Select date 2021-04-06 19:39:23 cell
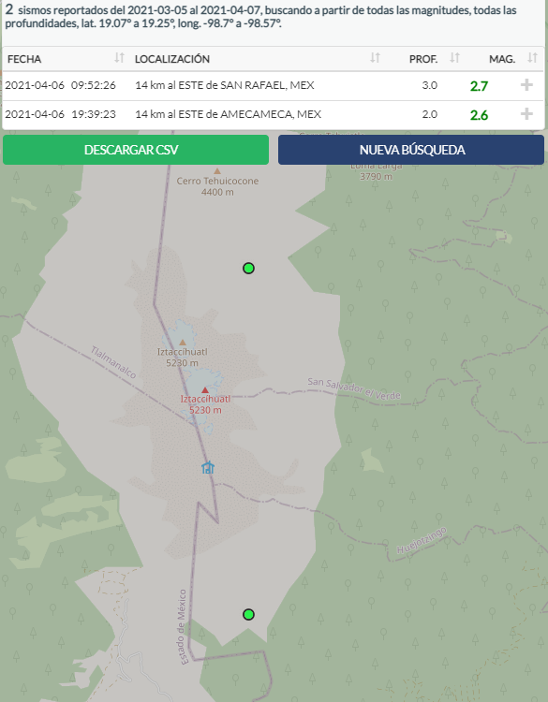The height and width of the screenshot is (702, 548). point(61,114)
